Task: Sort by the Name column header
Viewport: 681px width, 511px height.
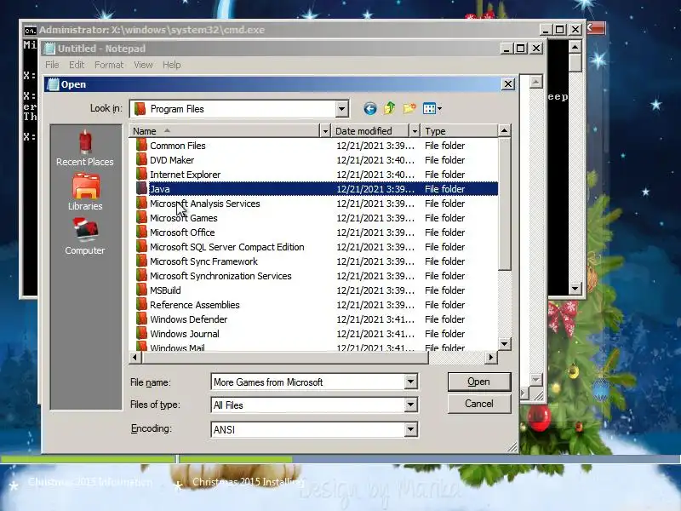Action: click(224, 131)
